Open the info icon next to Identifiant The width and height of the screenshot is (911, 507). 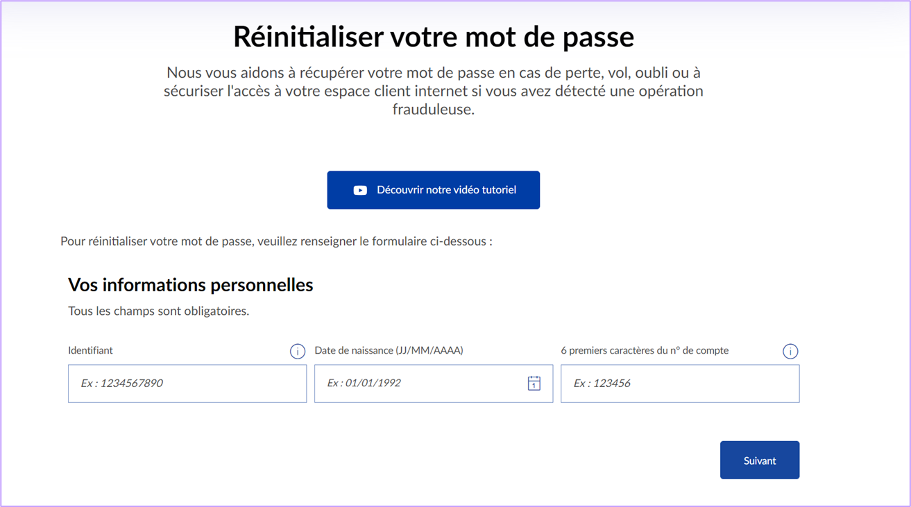[x=297, y=352]
